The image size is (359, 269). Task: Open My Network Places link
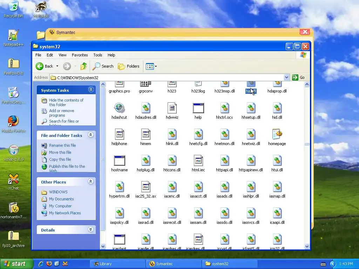pos(65,213)
